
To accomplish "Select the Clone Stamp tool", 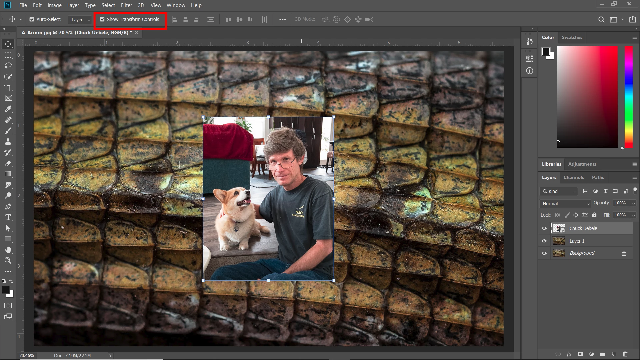I will 8,141.
